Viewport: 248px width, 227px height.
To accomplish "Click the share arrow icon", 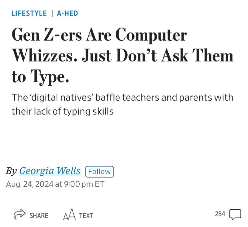I will (x=20, y=215).
